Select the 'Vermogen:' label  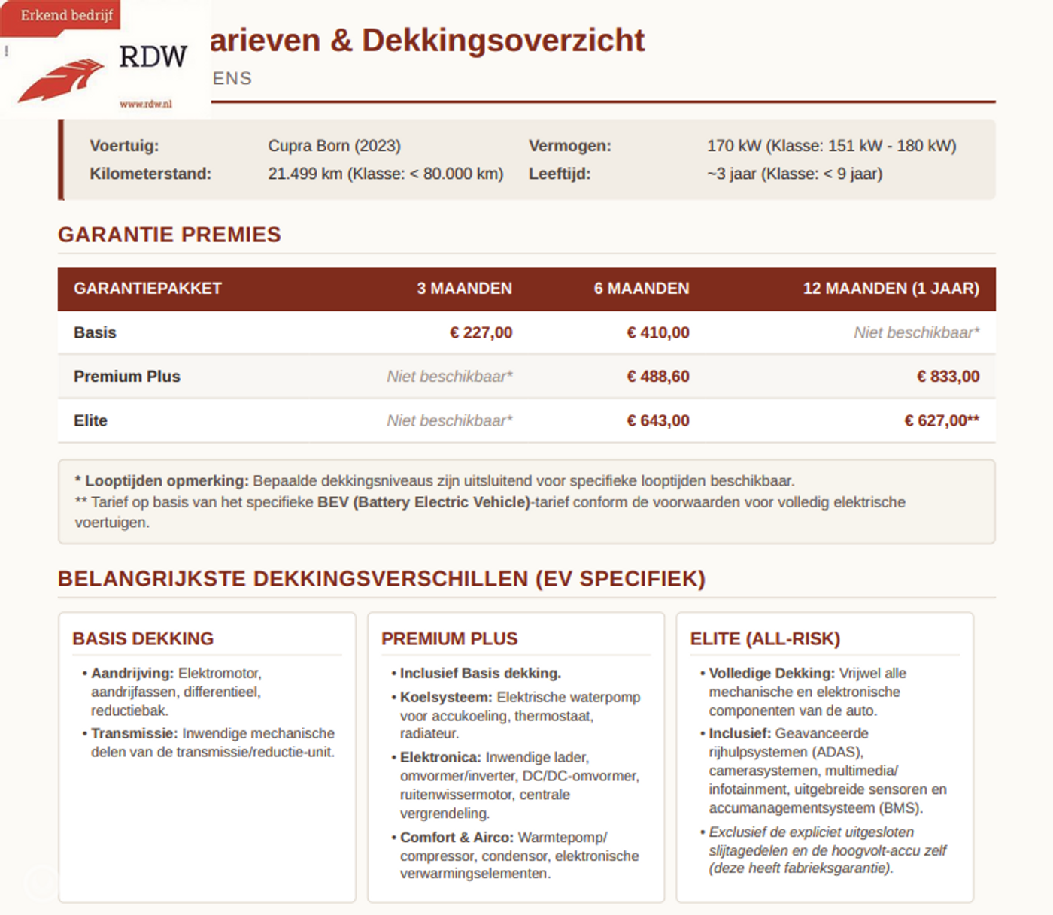click(569, 146)
